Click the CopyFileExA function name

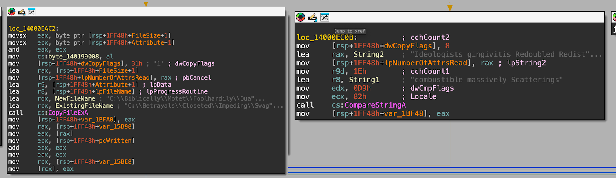(x=68, y=113)
